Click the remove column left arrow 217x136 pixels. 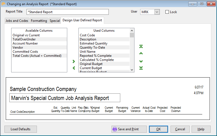pos(74,68)
